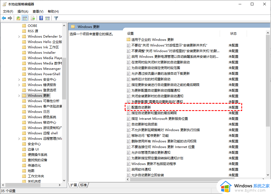Image resolution: width=271 pixels, height=194 pixels.
Task: Click the policy icon beside 始终在计划的时间重新启动
Action: [x=128, y=79]
